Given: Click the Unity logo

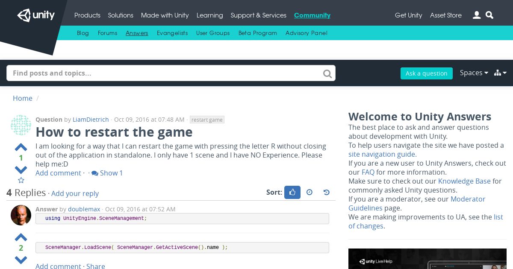Looking at the screenshot, I should 36,15.
